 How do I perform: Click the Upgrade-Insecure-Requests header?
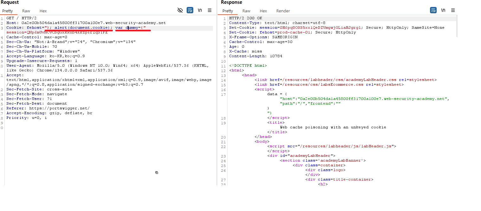(42, 61)
